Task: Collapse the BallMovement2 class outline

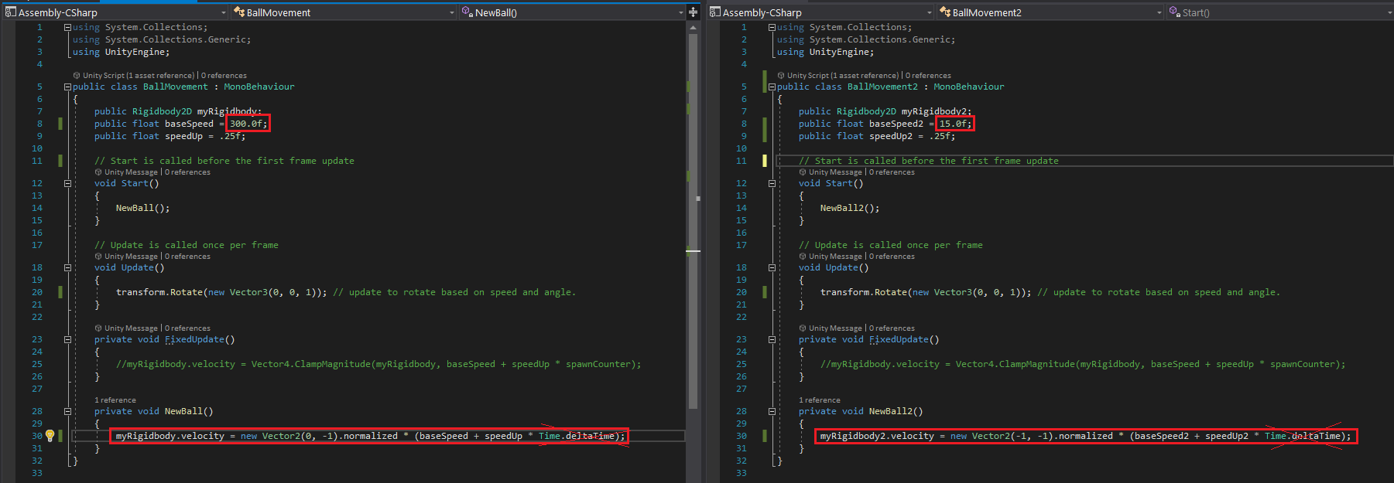Action: pos(772,87)
